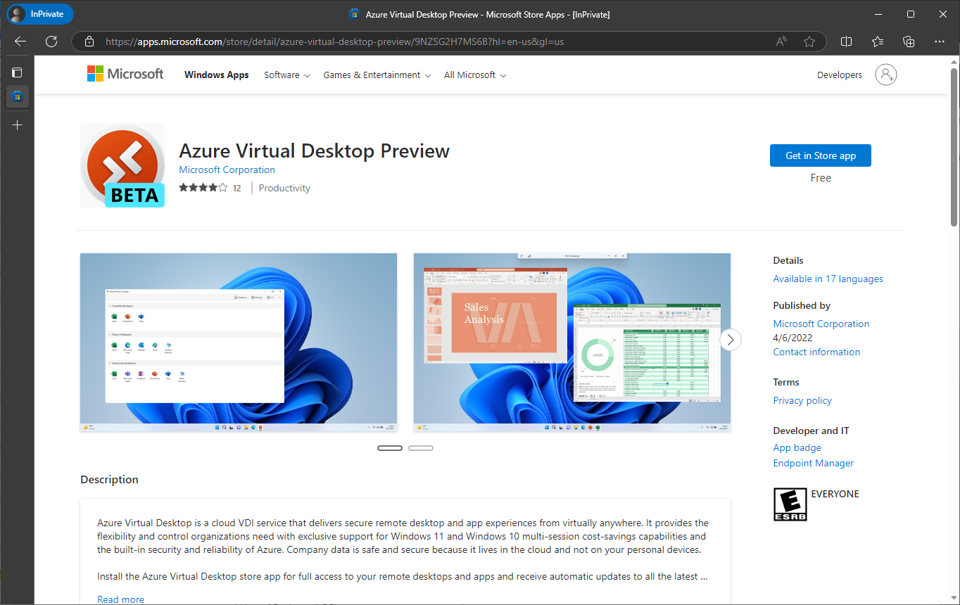Click the Azure Virtual Desktop BETA app icon
The image size is (960, 605).
click(122, 165)
